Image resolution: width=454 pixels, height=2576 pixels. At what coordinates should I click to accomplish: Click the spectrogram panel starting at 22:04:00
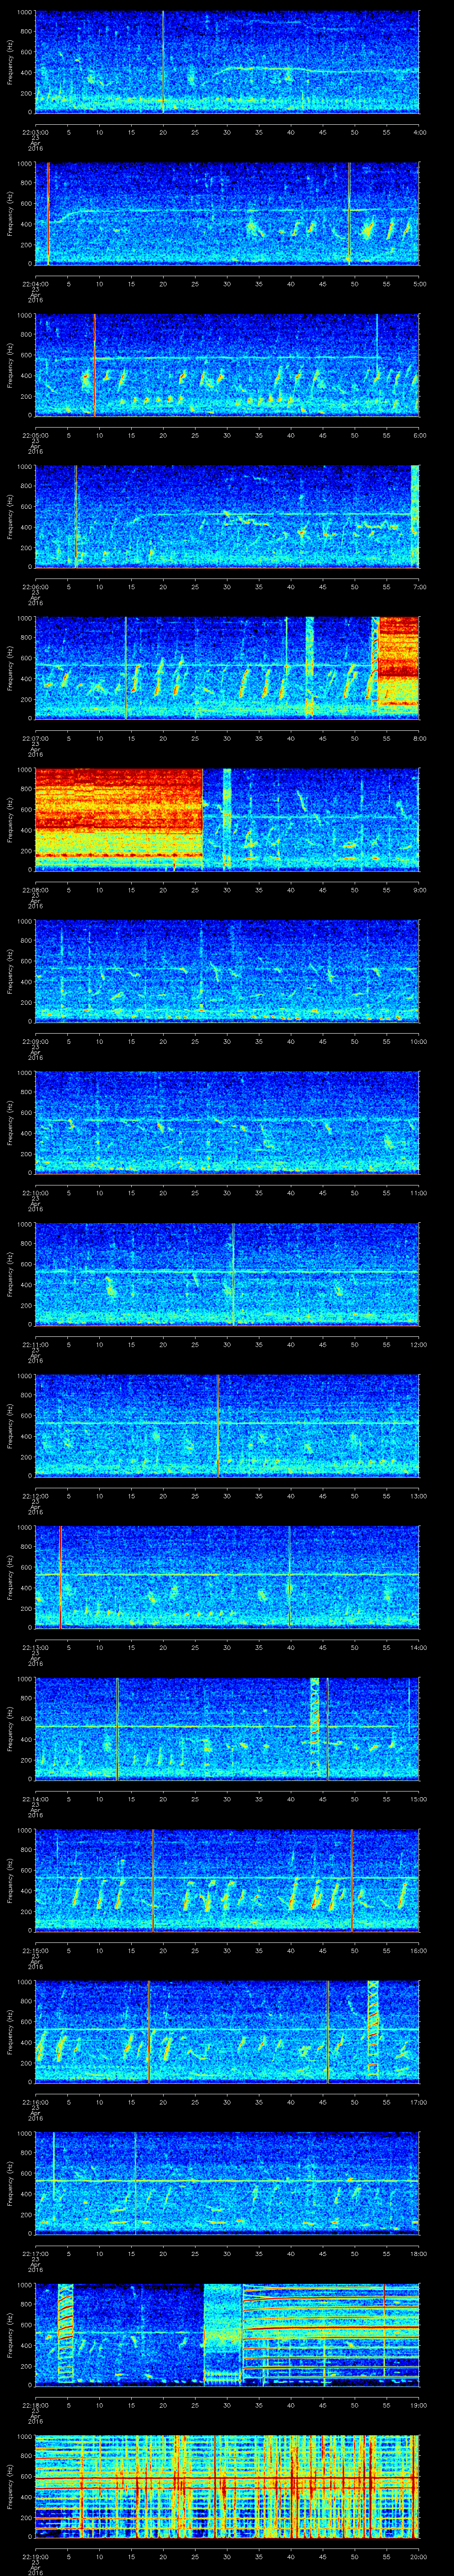point(227,213)
